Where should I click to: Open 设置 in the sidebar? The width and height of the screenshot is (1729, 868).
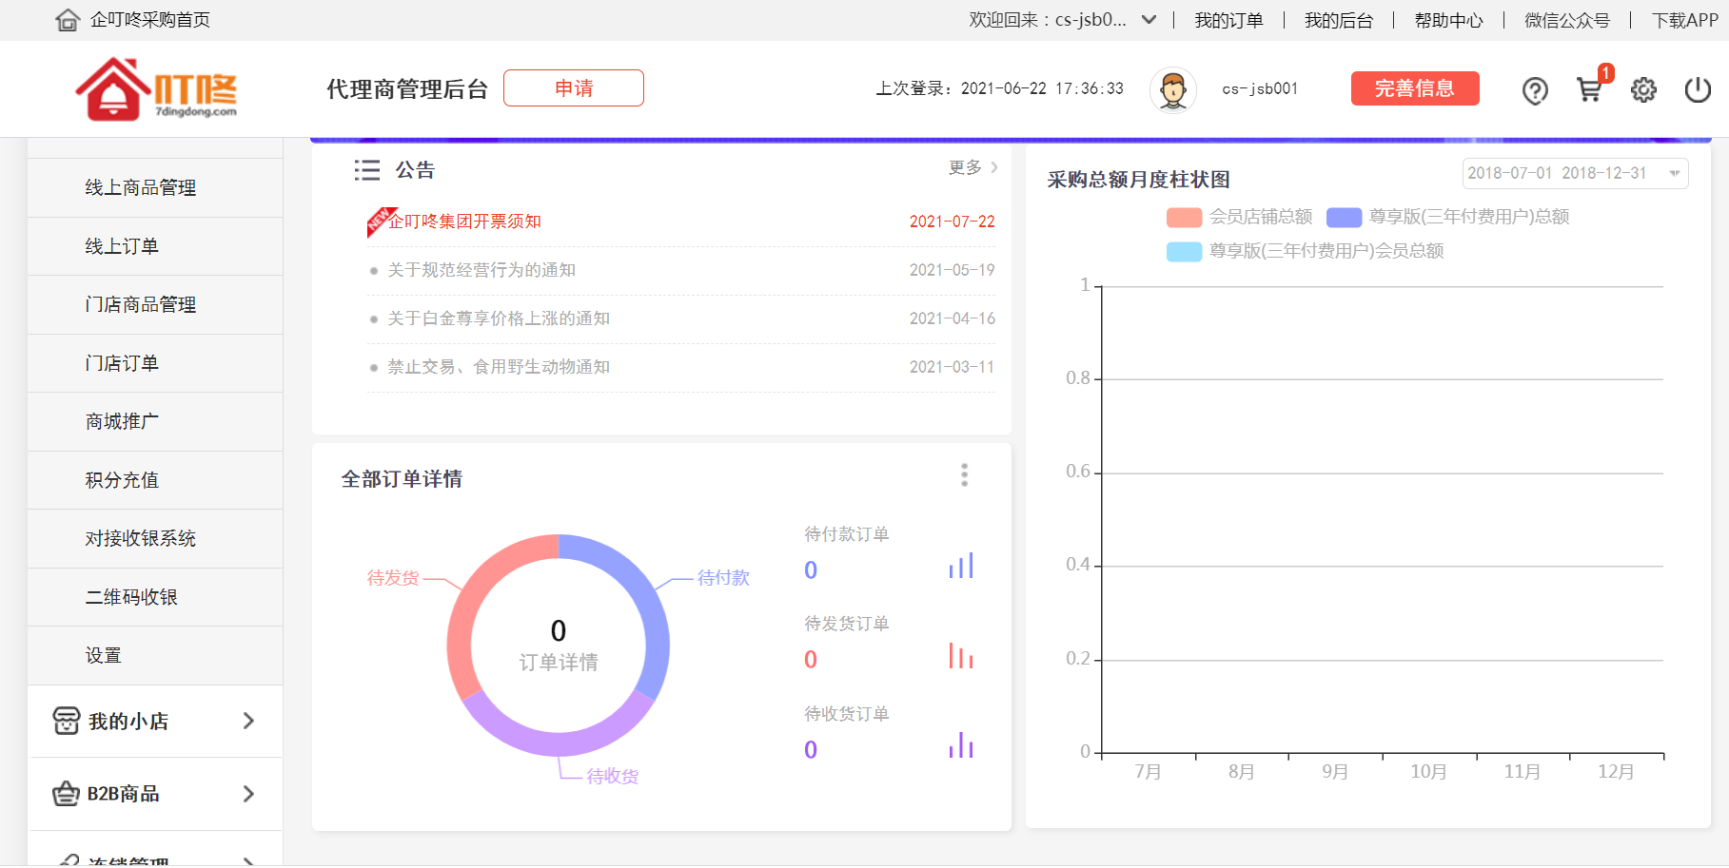tap(155, 656)
